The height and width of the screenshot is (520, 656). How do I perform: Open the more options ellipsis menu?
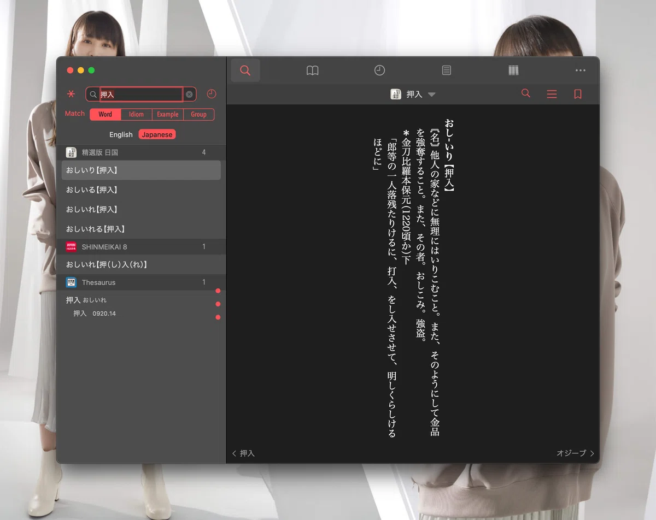(x=581, y=70)
